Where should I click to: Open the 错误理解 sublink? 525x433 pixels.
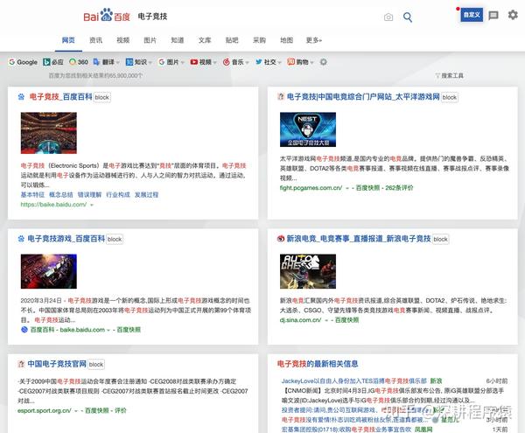pyautogui.click(x=89, y=195)
